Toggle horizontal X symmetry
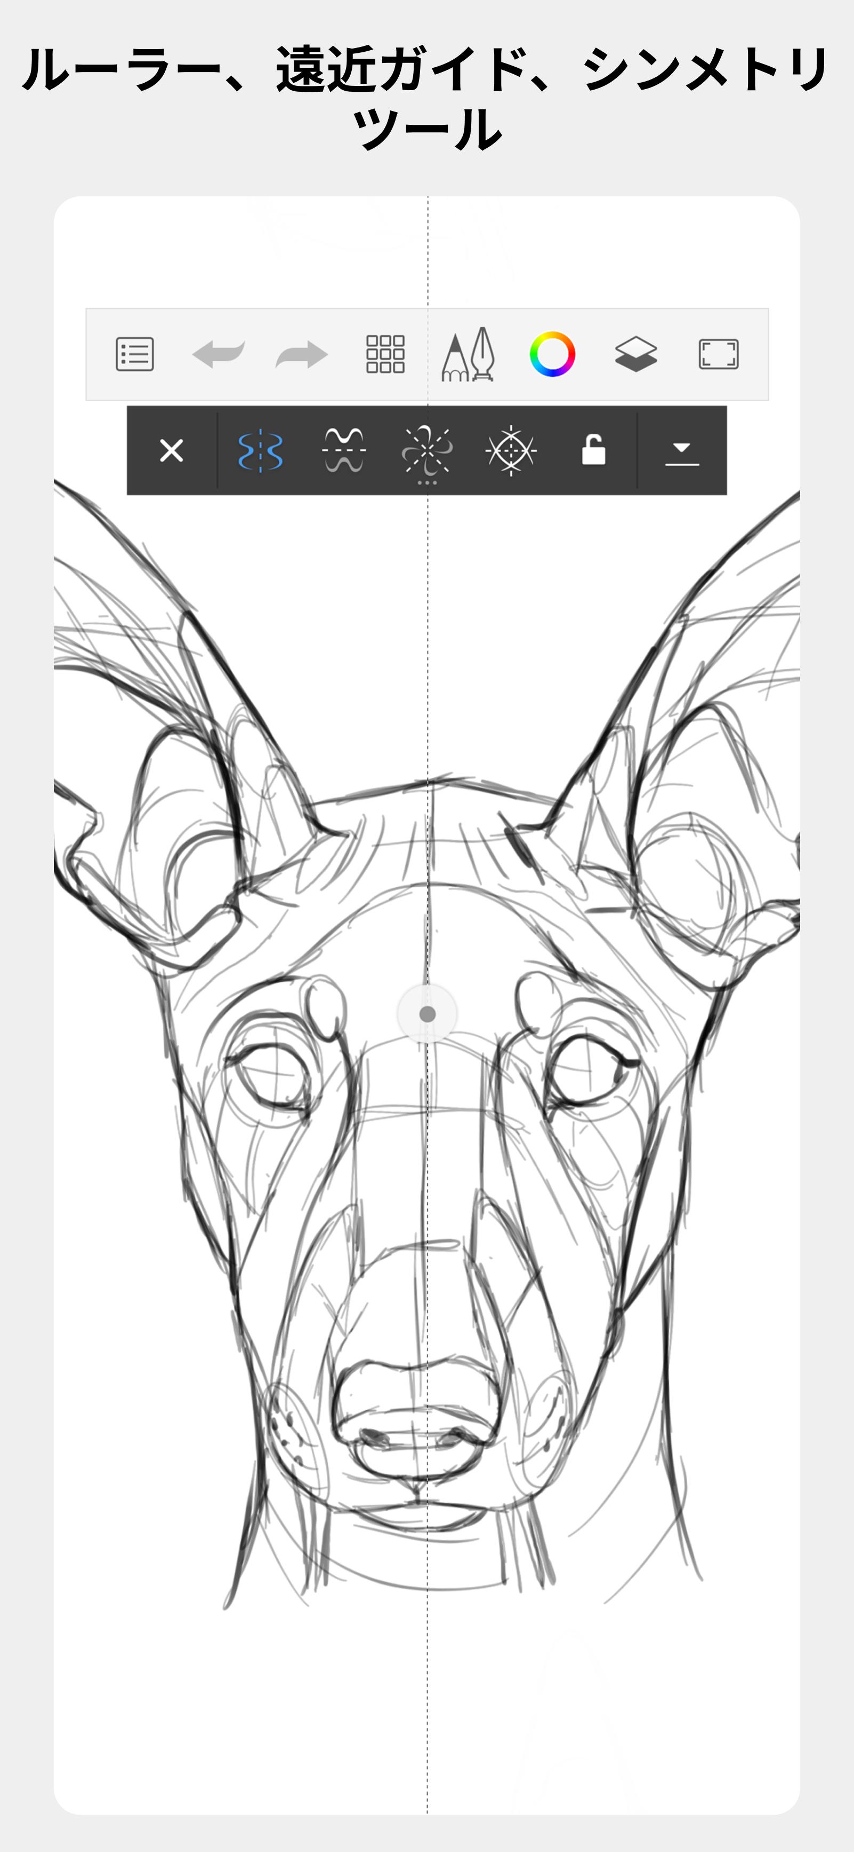 (344, 451)
